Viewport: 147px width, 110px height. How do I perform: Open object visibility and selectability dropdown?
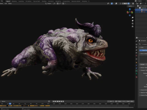[109, 4]
